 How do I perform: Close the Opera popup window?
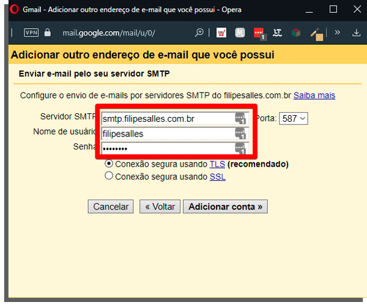click(x=357, y=9)
